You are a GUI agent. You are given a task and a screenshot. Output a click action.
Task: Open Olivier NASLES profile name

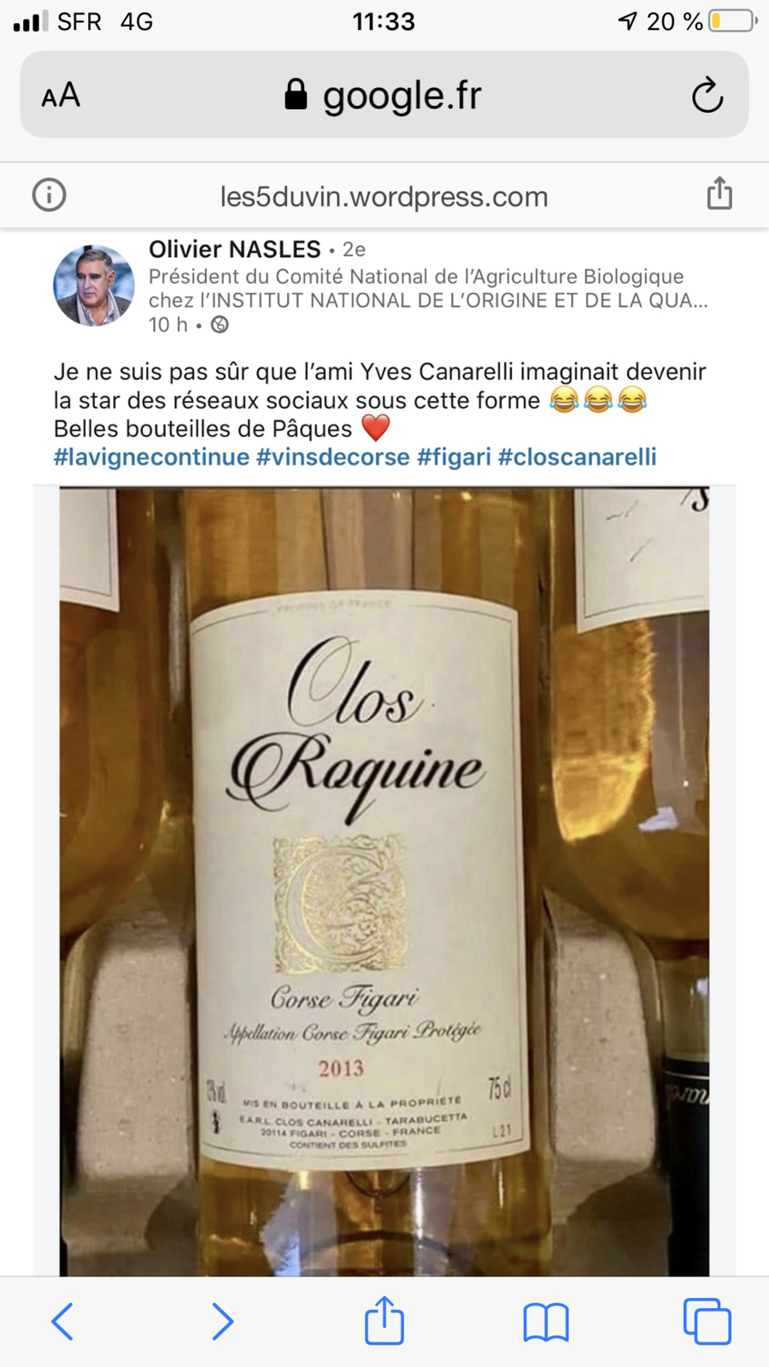pos(235,249)
